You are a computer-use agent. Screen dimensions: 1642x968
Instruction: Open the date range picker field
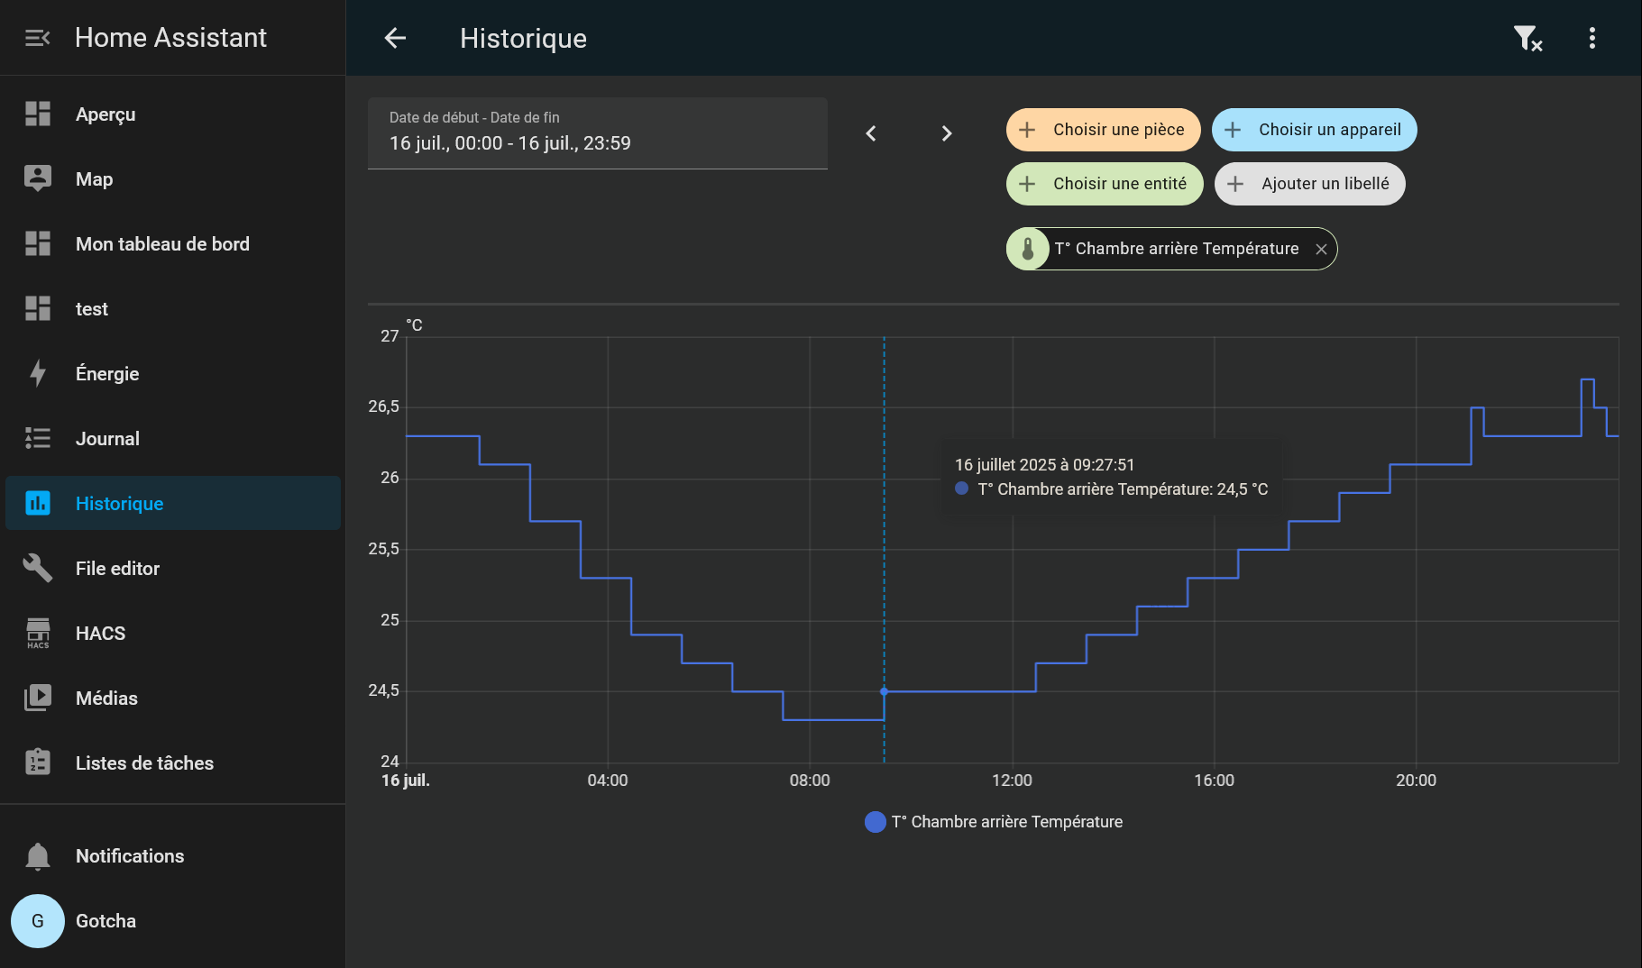597,133
